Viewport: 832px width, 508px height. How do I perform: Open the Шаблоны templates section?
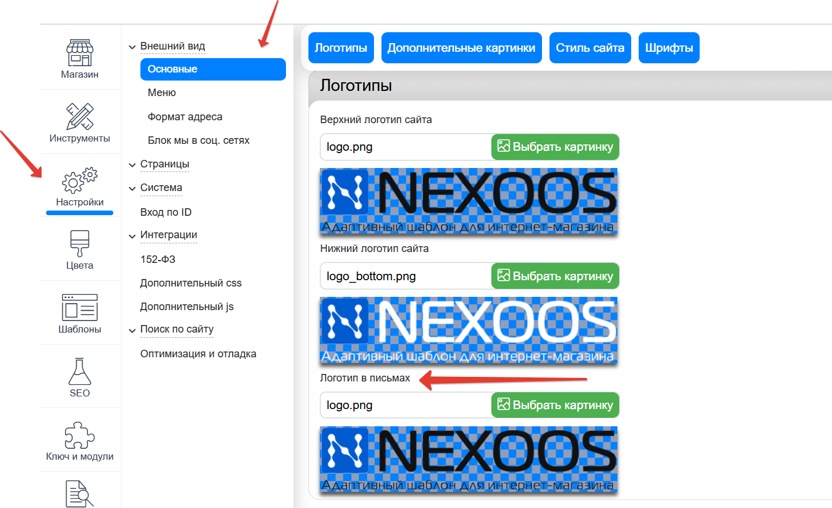[x=79, y=314]
